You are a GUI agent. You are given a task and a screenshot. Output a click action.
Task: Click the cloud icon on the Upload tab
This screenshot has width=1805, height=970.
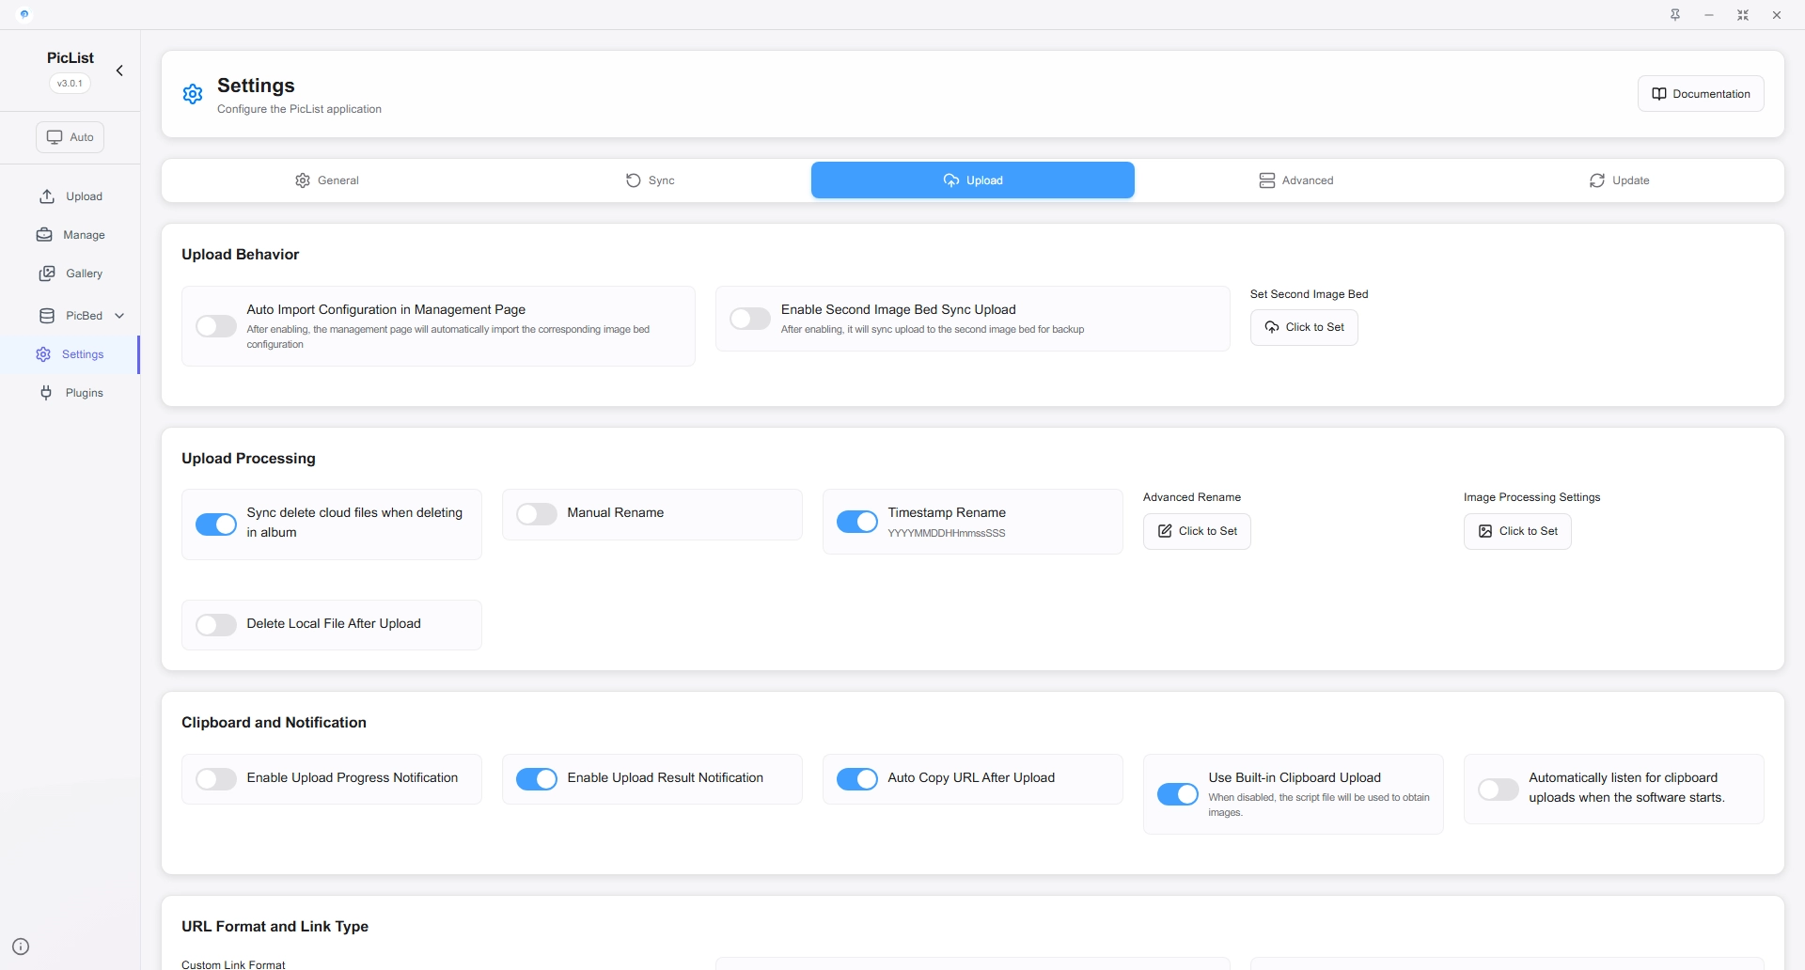click(951, 180)
